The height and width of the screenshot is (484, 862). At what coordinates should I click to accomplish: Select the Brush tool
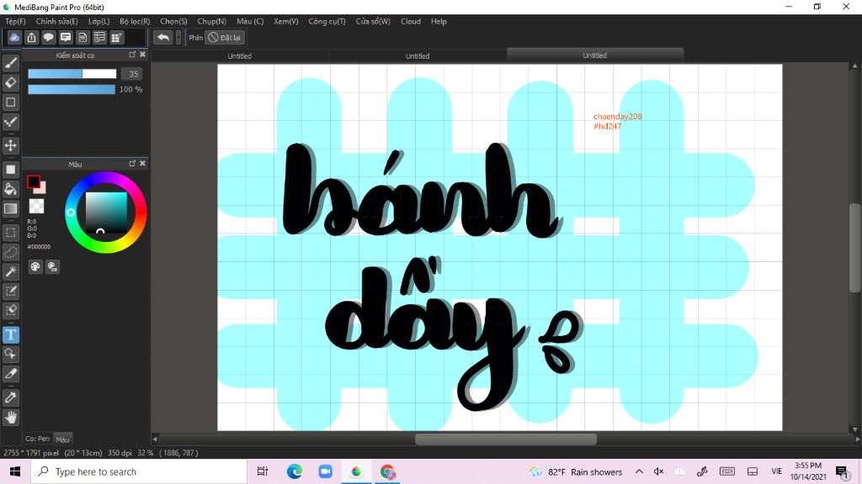pyautogui.click(x=10, y=63)
